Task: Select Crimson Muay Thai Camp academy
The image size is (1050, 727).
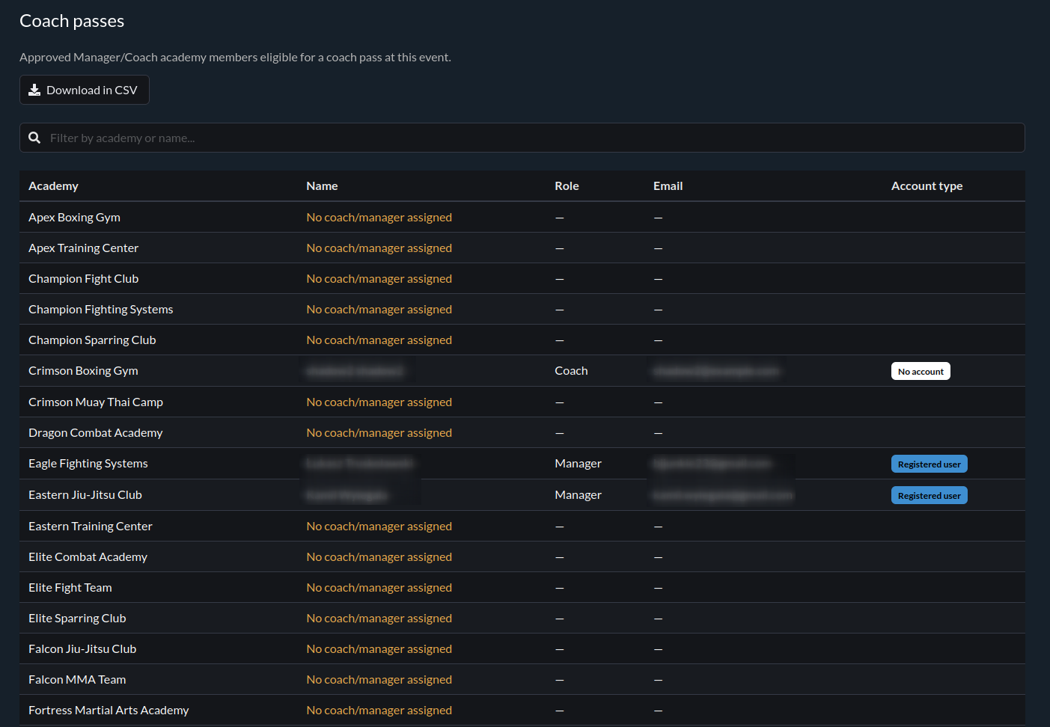Action: 96,402
